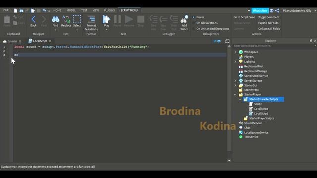The height and width of the screenshot is (178, 317).
Task: Click Go to Script Error
Action: tap(244, 17)
